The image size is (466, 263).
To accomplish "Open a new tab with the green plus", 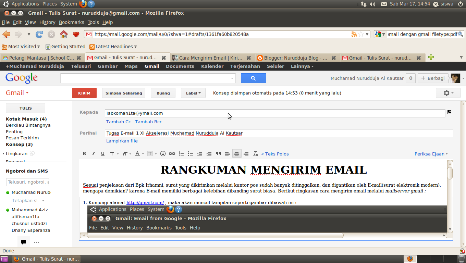I will (431, 58).
